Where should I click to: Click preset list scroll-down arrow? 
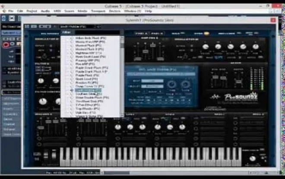pos(122,115)
